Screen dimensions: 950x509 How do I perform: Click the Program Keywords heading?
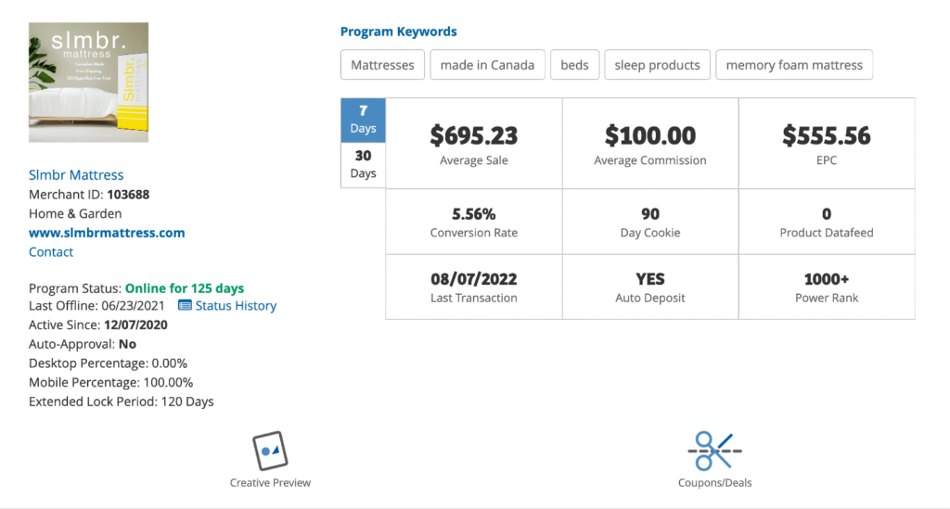pos(398,32)
